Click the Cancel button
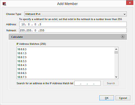Image resolution: width=135 pixels, height=105 pixels. coord(123,98)
